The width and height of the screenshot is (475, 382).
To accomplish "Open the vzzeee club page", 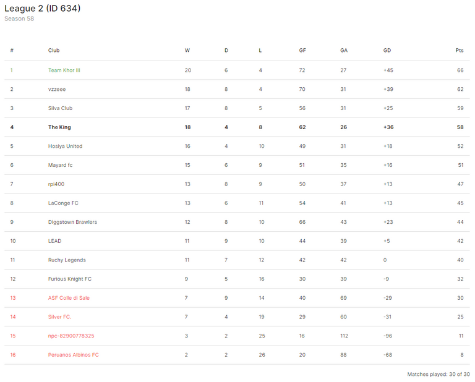I will point(57,89).
